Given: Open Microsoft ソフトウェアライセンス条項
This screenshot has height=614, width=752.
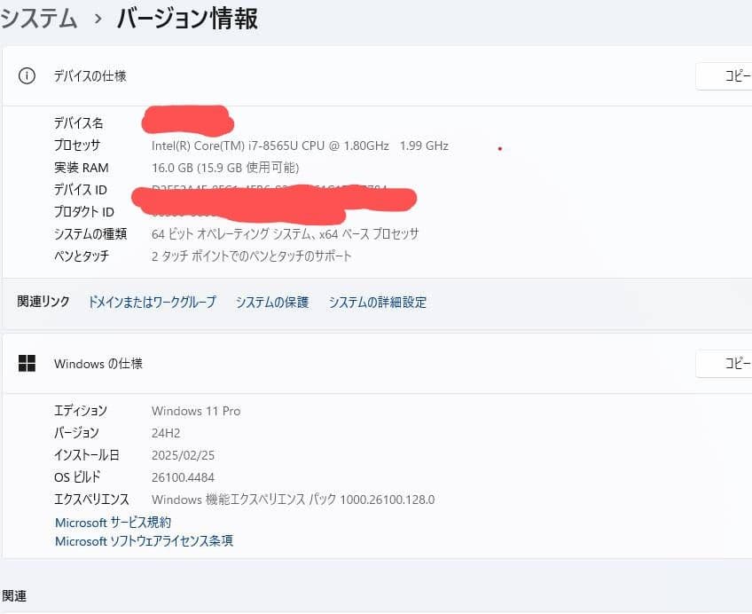Looking at the screenshot, I should [142, 541].
